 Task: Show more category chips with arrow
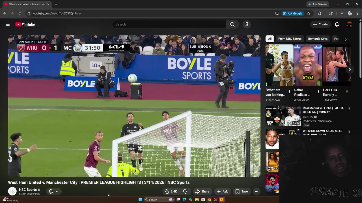click(346, 39)
